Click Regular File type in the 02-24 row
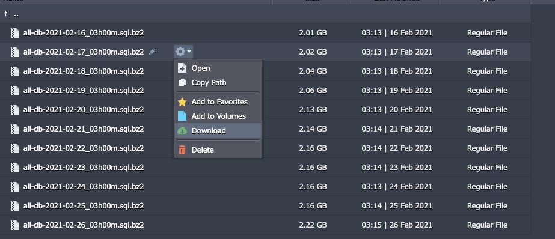Image resolution: width=555 pixels, height=239 pixels. [x=488, y=186]
